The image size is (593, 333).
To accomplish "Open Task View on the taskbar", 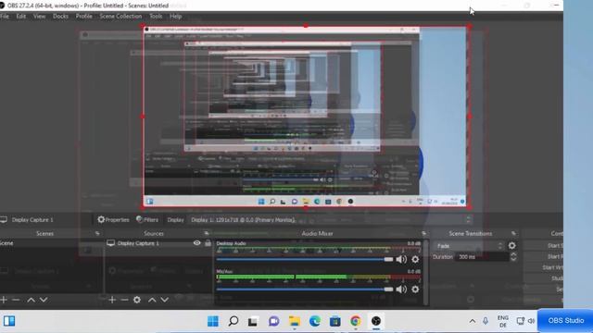I will [253, 321].
